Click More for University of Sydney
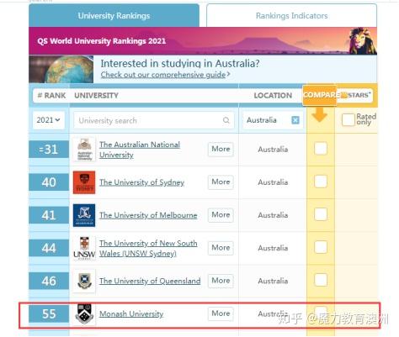 click(221, 182)
